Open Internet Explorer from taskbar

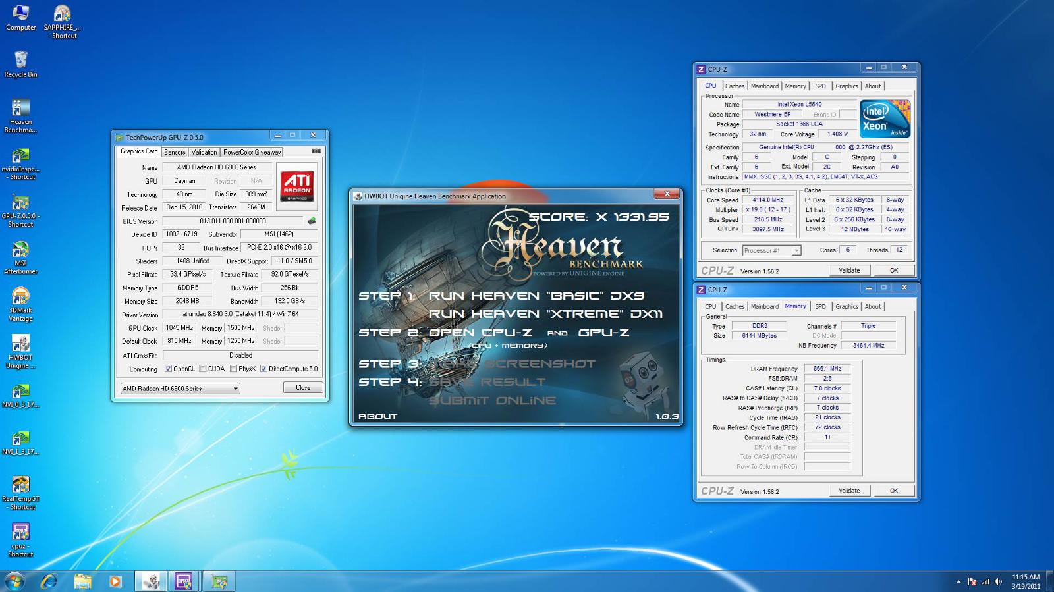tap(49, 581)
